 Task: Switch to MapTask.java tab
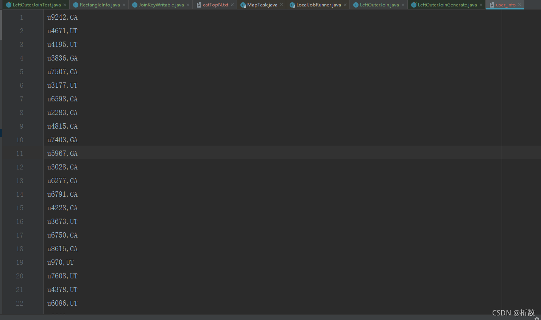(x=262, y=5)
